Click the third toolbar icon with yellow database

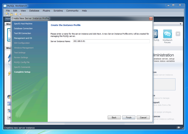click(15, 14)
